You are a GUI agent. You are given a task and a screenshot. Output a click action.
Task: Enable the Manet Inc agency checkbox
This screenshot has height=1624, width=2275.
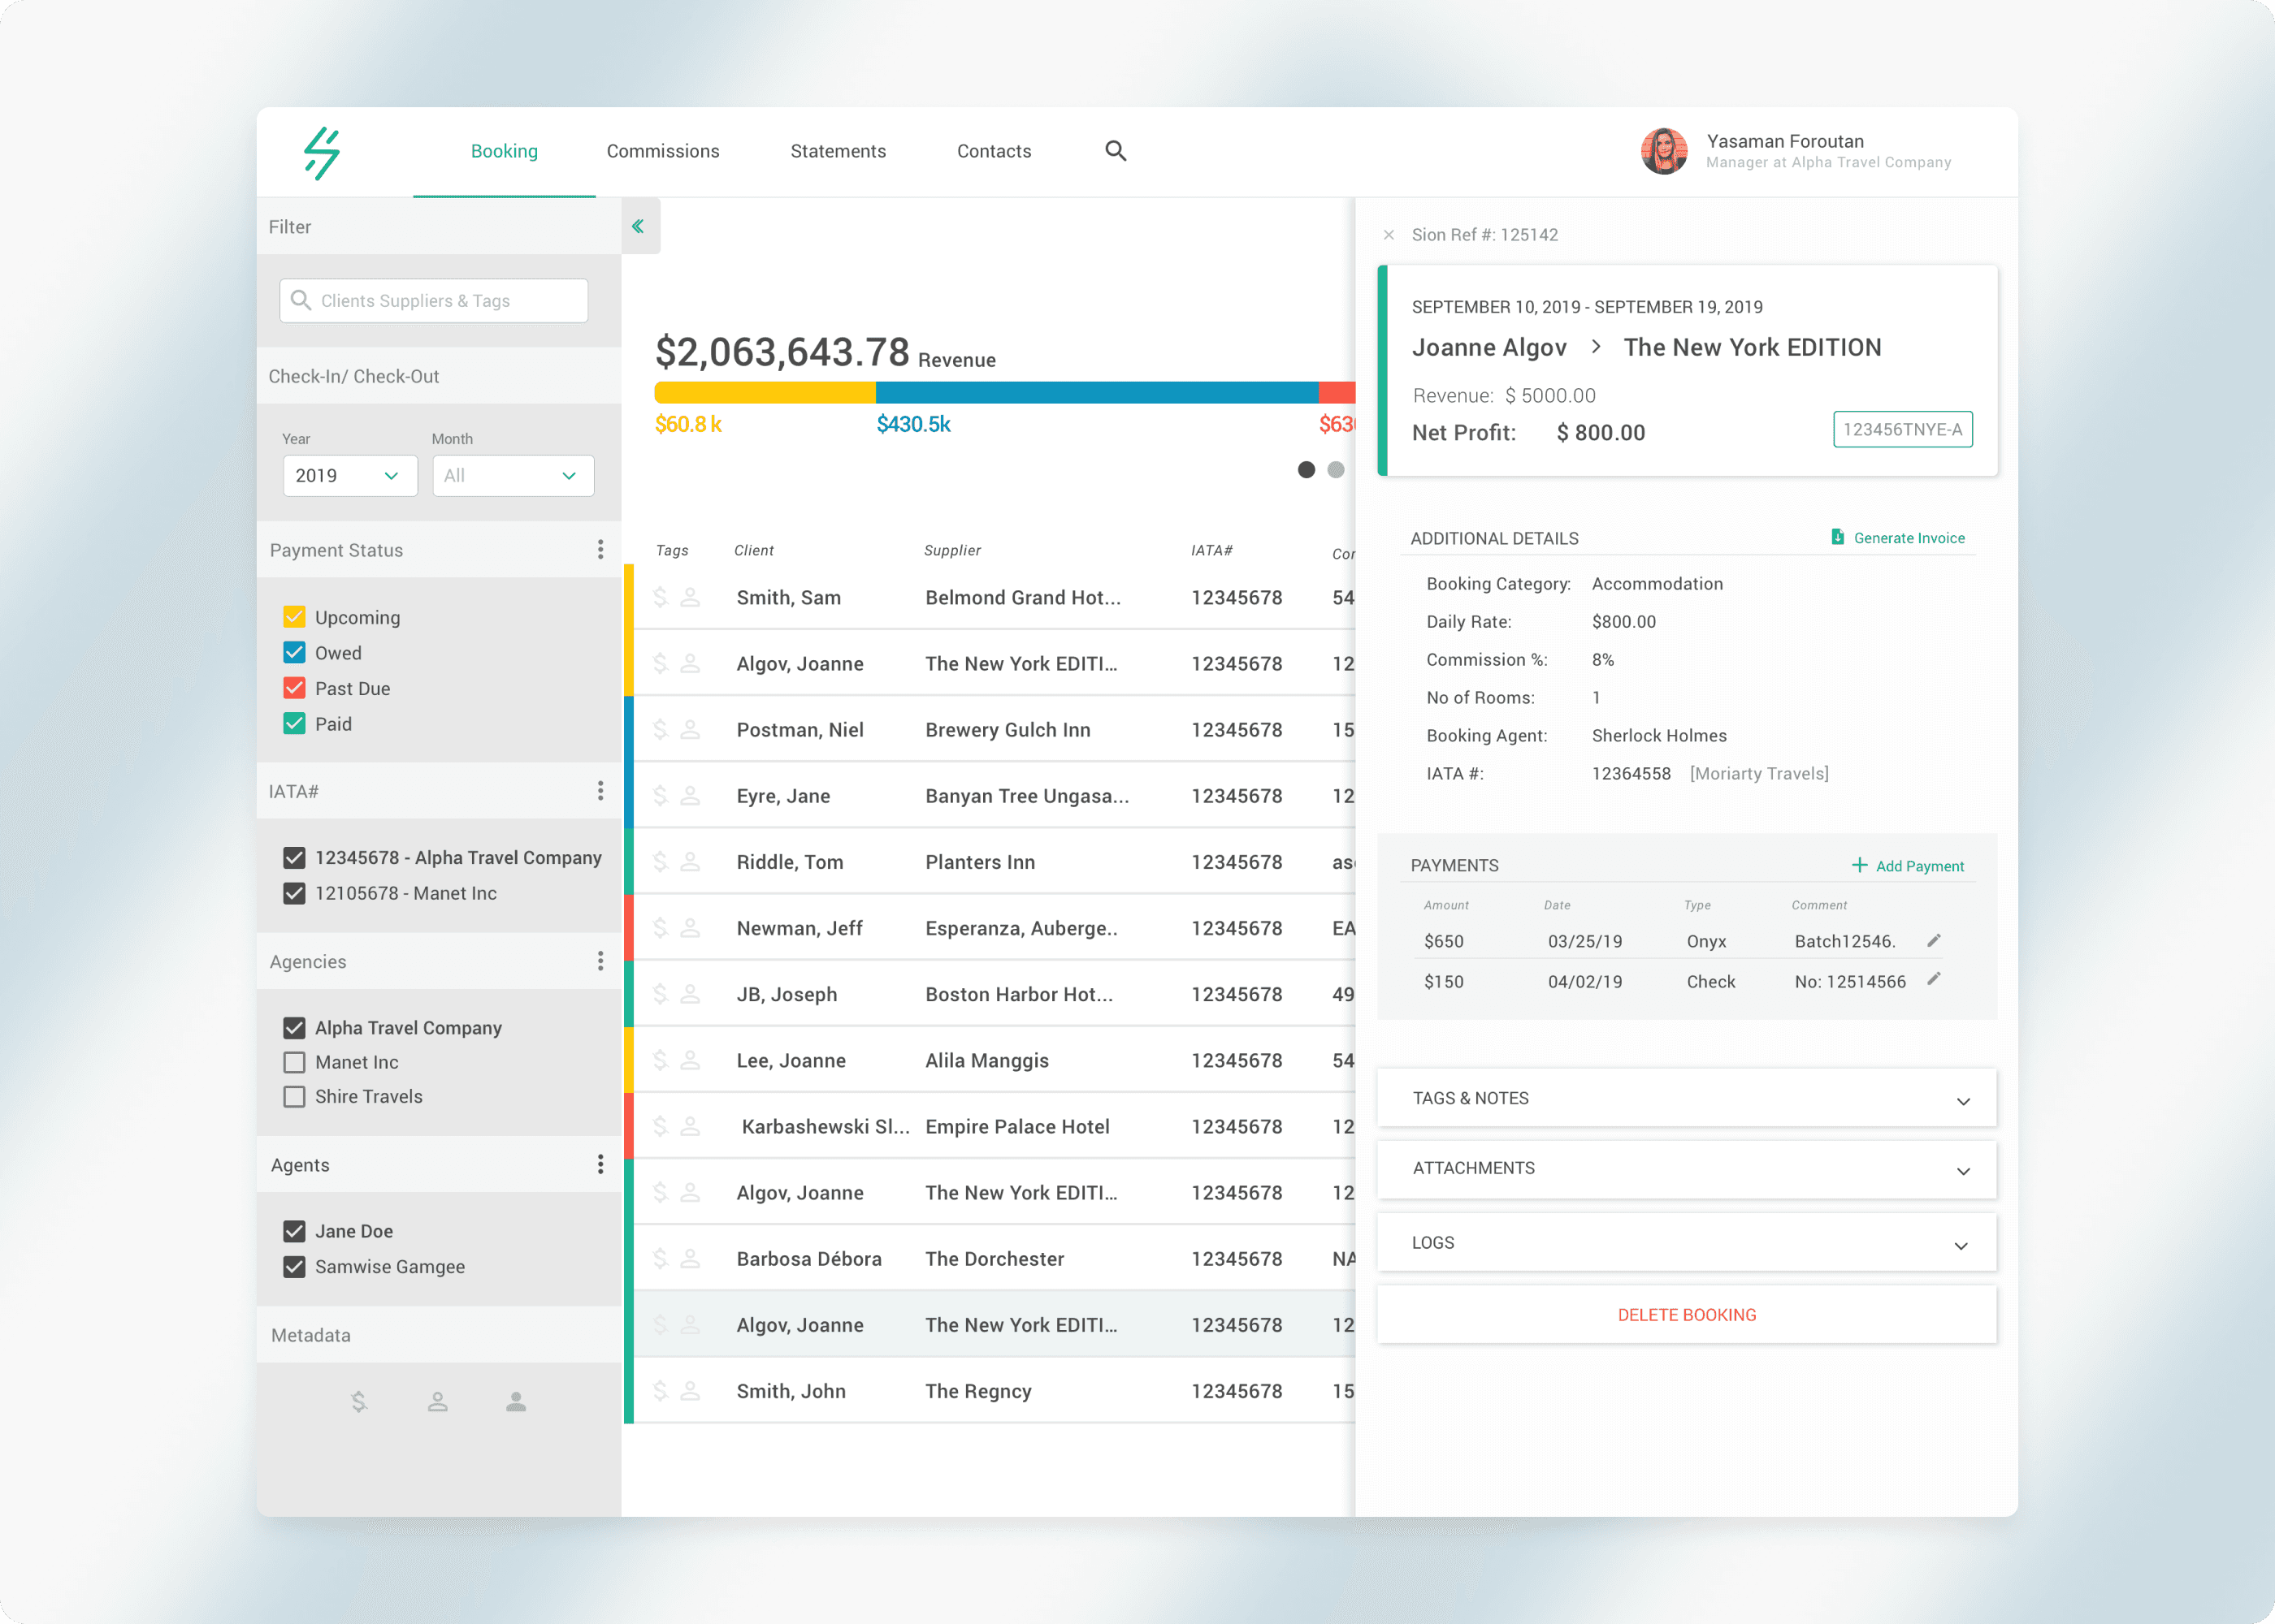click(294, 1062)
